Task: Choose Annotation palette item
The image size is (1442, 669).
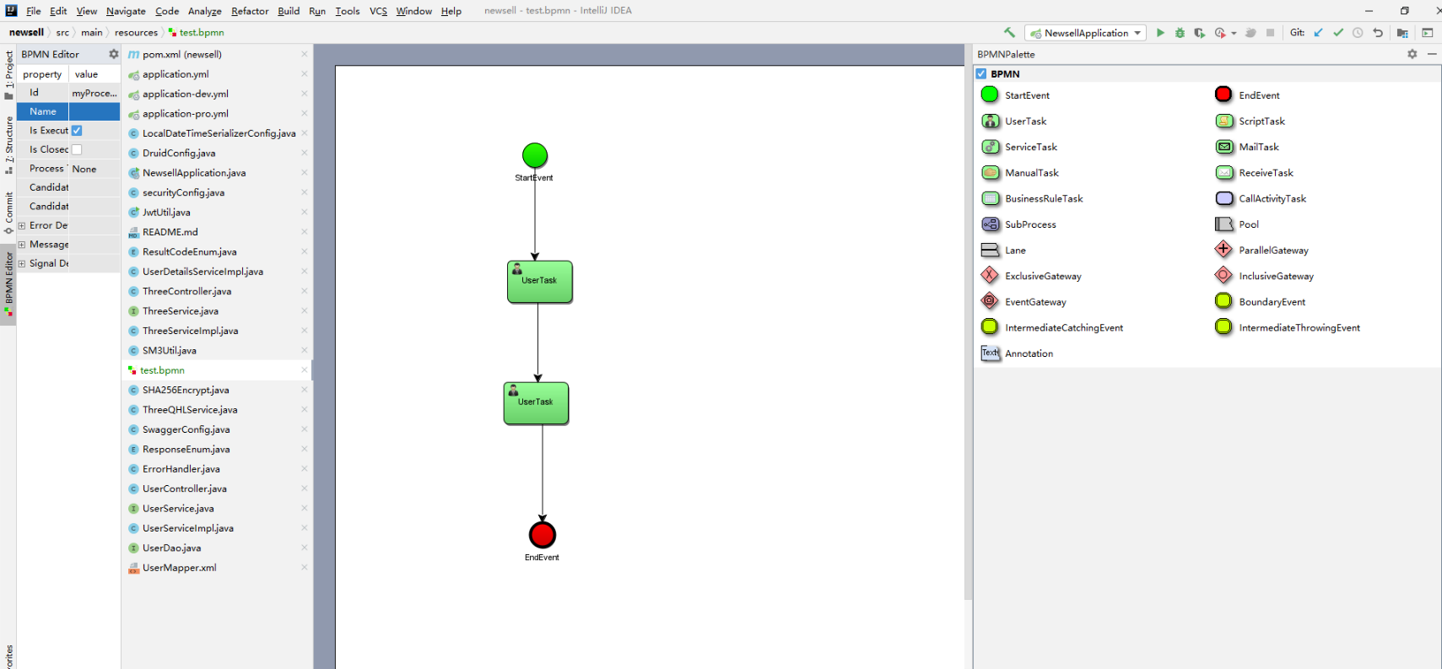Action: coord(1017,353)
